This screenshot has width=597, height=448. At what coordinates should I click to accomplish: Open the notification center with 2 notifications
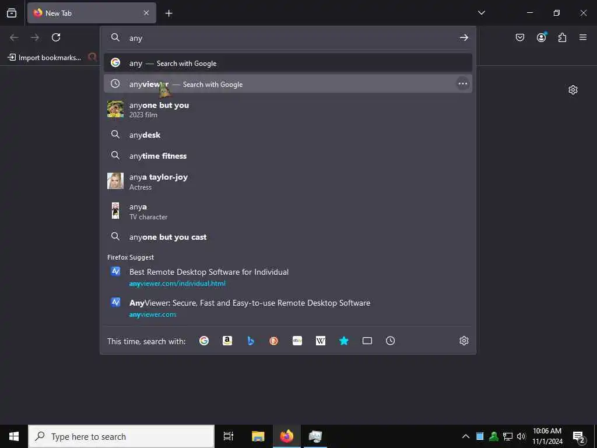579,436
